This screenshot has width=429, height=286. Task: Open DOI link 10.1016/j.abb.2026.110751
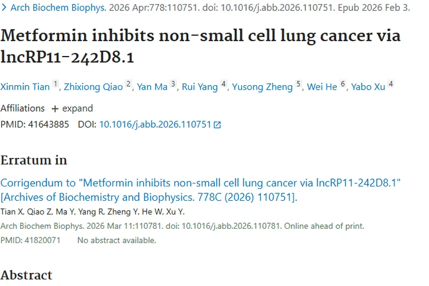coord(155,124)
